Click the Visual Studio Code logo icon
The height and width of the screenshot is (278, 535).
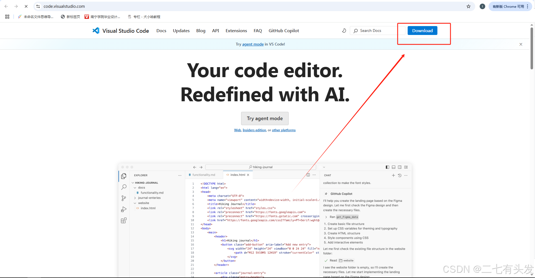[96, 31]
